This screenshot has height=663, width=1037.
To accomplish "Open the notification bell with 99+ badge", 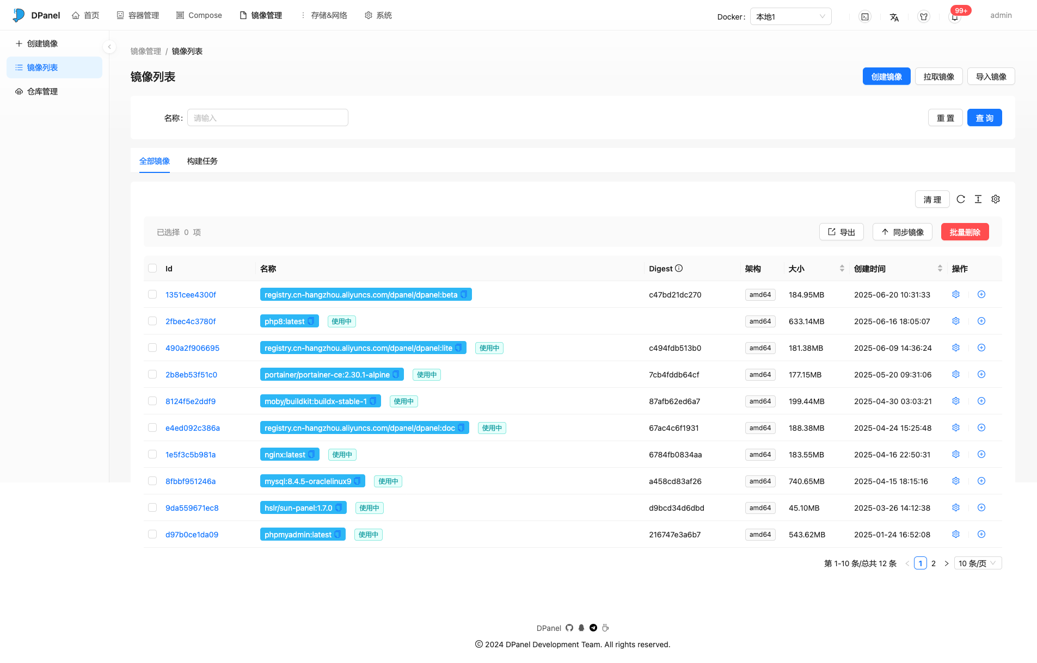I will click(x=955, y=17).
